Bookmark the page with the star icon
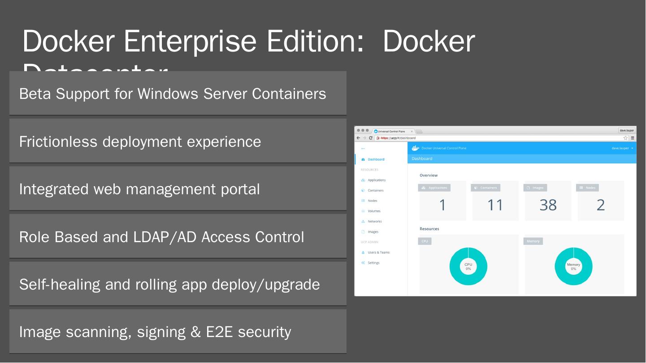Screen dimensions: 646x363 tap(625, 138)
